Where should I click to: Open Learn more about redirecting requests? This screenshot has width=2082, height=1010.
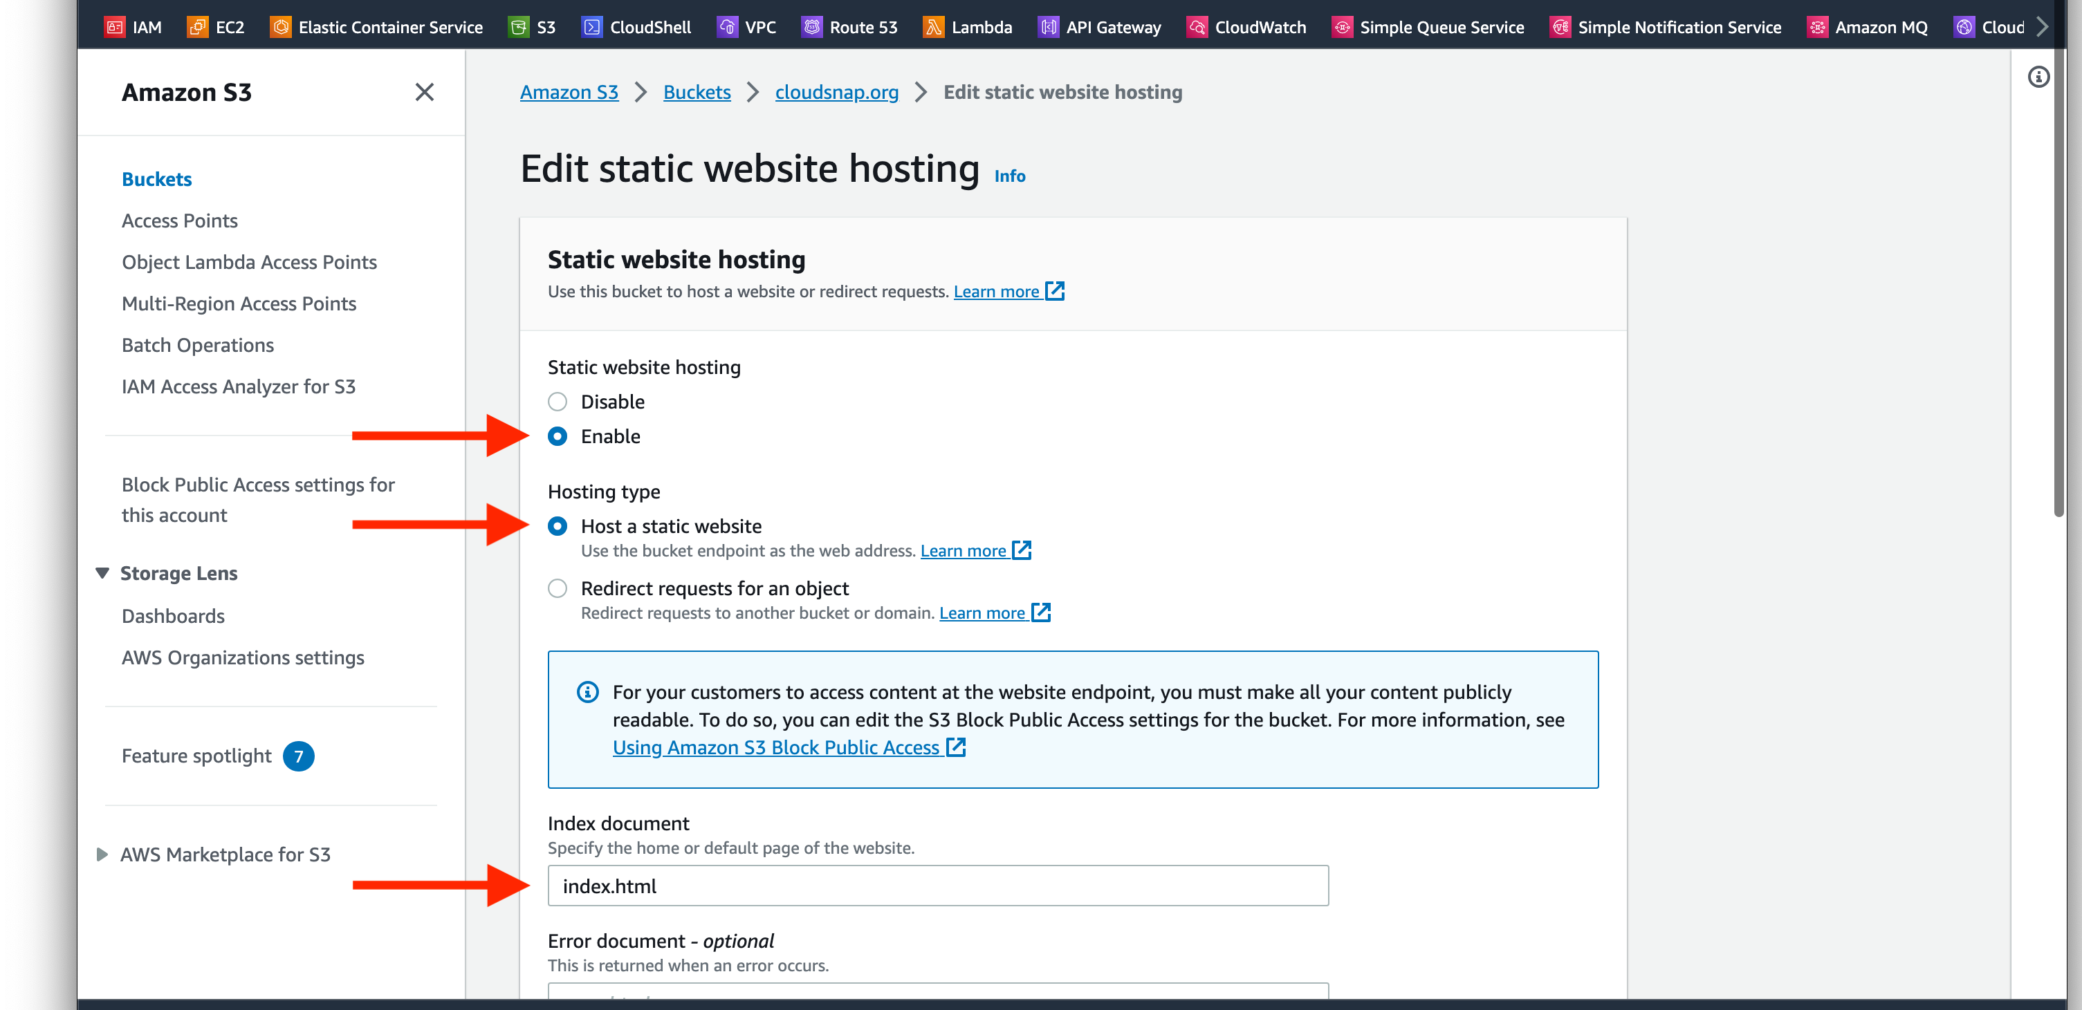982,613
